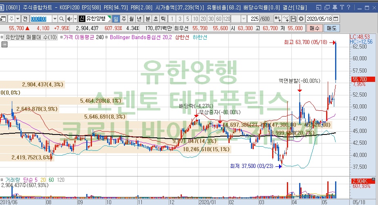Viewport: 378px width, 205px height.
Task: Toggle 가격 이동평균 240 legend marker
Action: [61, 37]
